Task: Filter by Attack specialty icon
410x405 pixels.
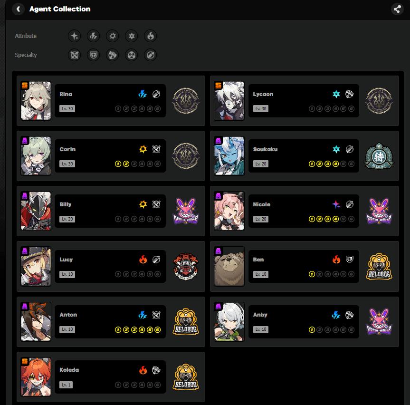Action: pos(74,55)
